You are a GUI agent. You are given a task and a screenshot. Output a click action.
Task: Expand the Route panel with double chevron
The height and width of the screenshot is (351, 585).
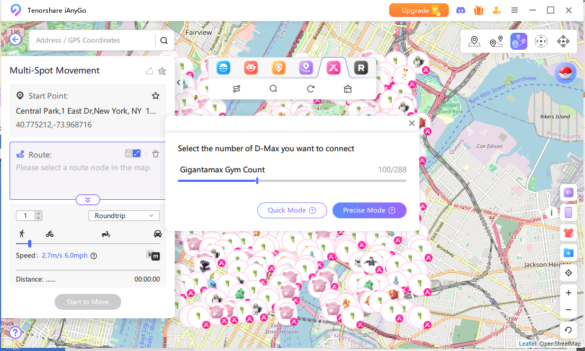pyautogui.click(x=88, y=200)
